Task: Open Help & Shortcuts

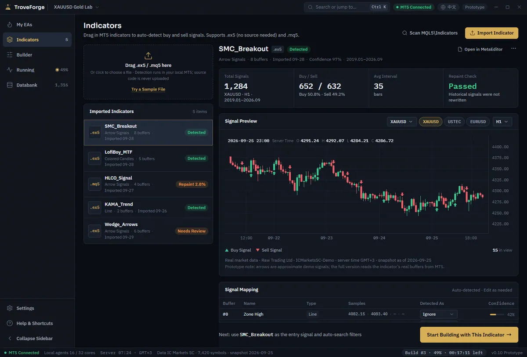Action: click(37, 323)
